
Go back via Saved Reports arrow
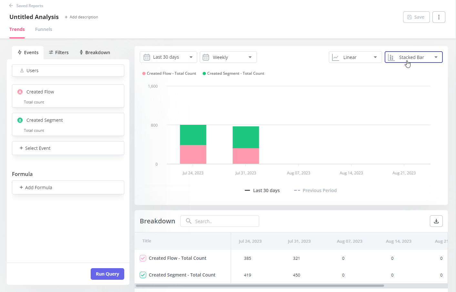point(11,5)
